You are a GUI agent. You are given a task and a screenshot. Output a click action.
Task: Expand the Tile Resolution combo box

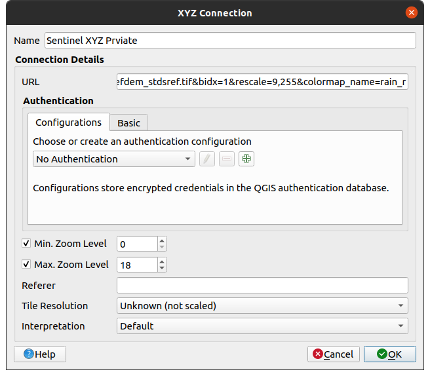[262, 306]
